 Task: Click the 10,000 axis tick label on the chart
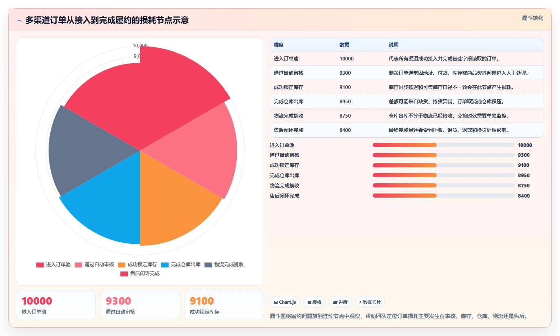140,46
